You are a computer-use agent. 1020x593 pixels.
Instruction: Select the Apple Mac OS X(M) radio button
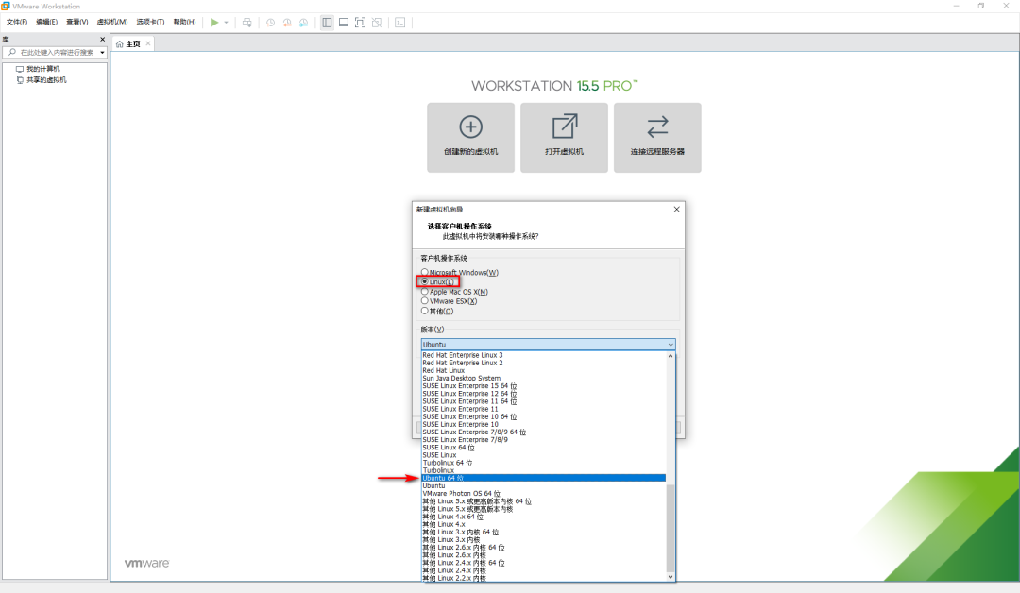click(425, 291)
